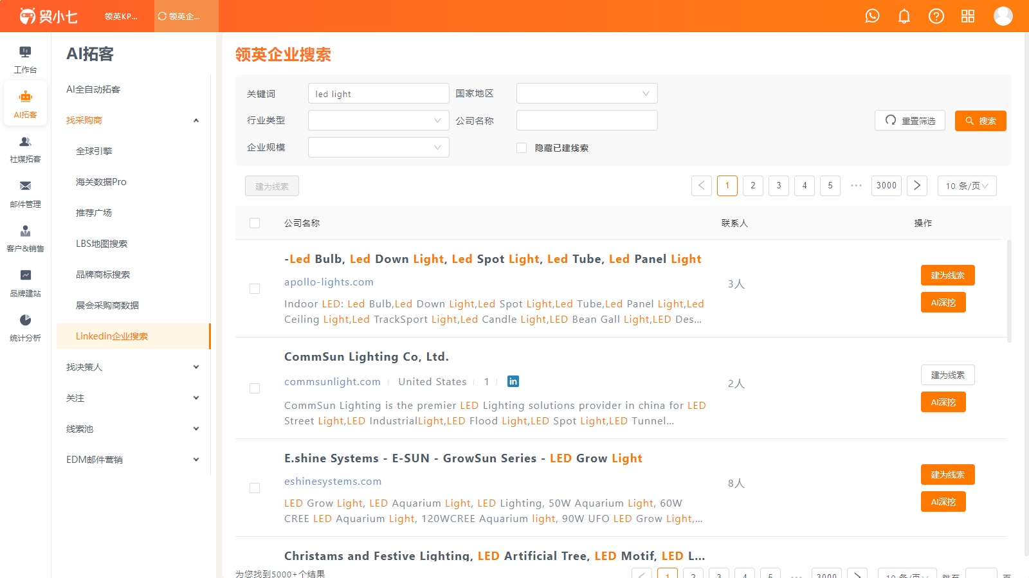This screenshot has height=578, width=1029.
Task: Switch to the 领英KP... tab
Action: (x=122, y=16)
